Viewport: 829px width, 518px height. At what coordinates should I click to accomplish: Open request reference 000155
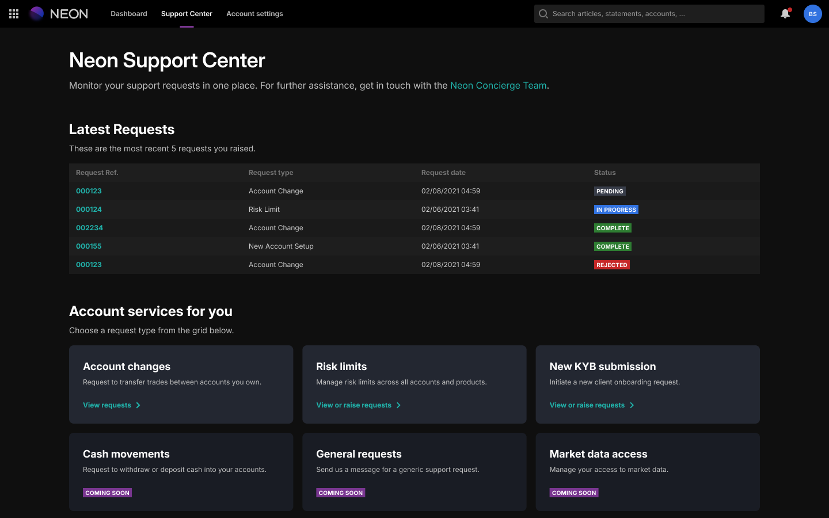pos(89,246)
